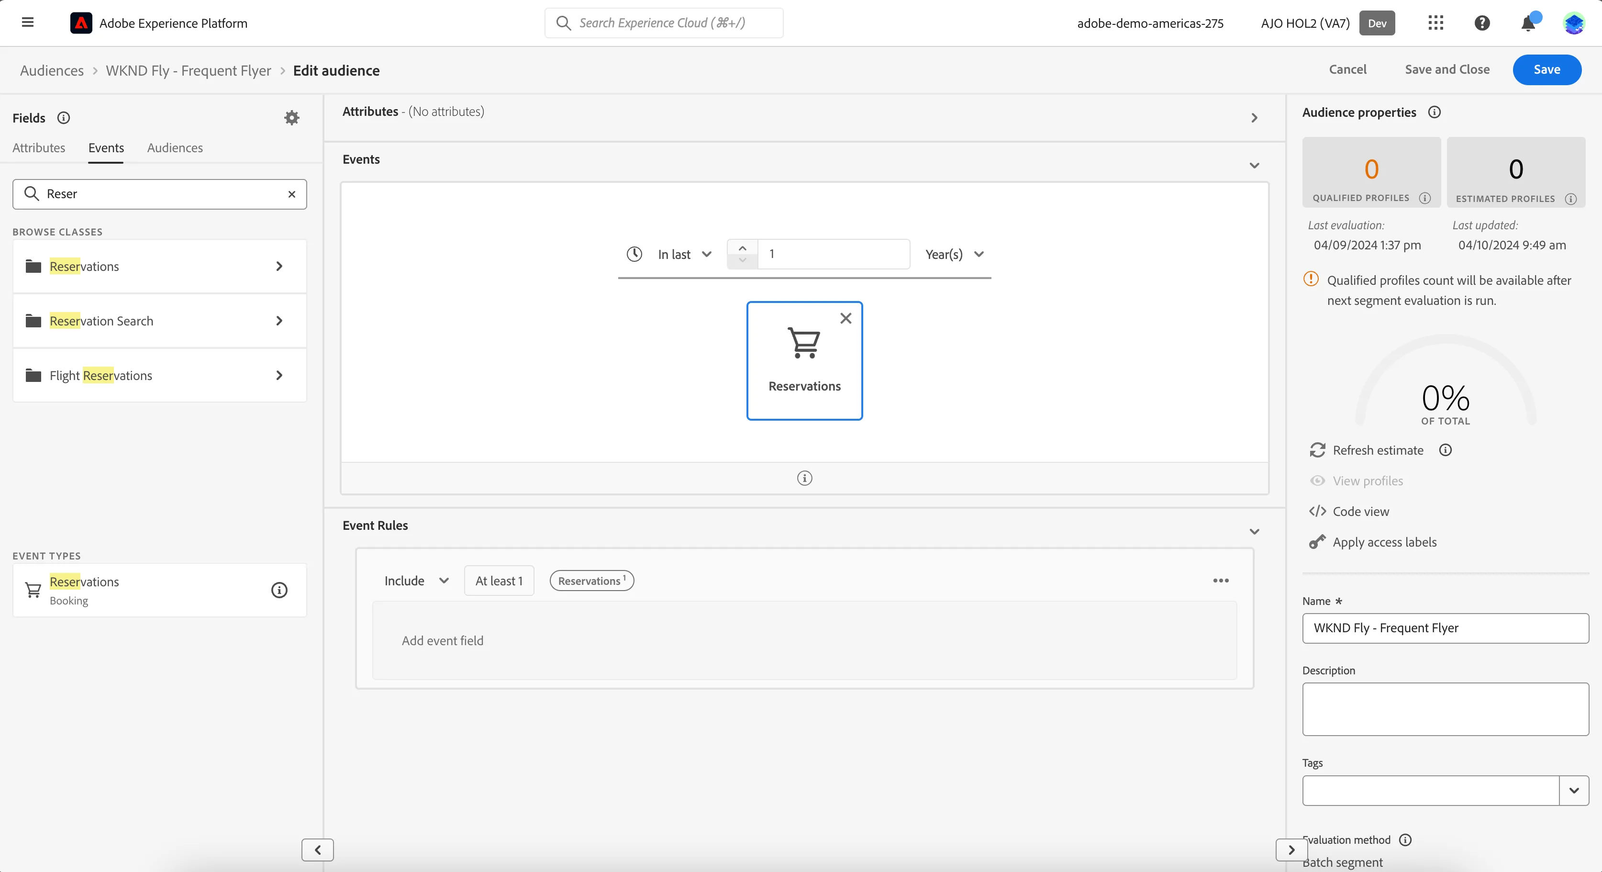
Task: Click Audience properties info icon
Action: pyautogui.click(x=1434, y=112)
